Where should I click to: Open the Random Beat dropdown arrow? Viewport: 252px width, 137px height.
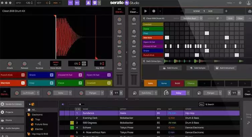pos(201,18)
